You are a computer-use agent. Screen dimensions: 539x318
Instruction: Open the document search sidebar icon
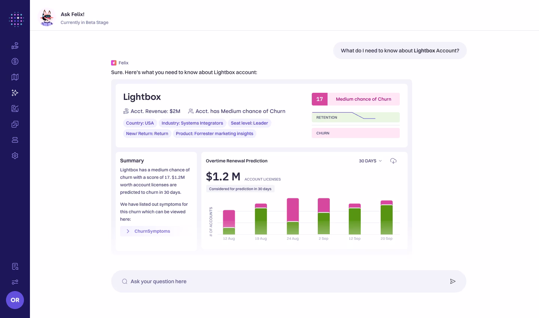click(x=15, y=266)
